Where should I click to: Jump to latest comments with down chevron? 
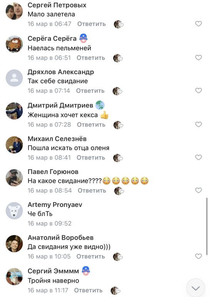(x=196, y=288)
